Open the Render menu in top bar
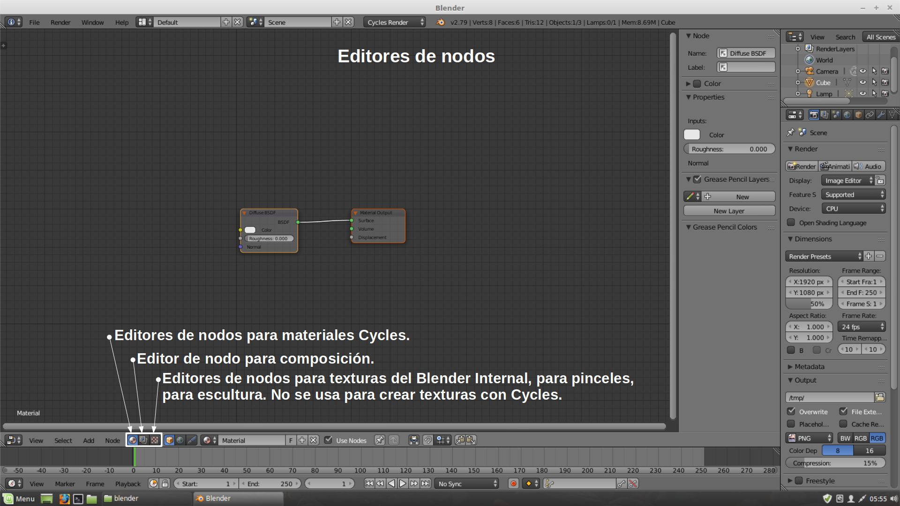Image resolution: width=900 pixels, height=506 pixels. [x=60, y=22]
